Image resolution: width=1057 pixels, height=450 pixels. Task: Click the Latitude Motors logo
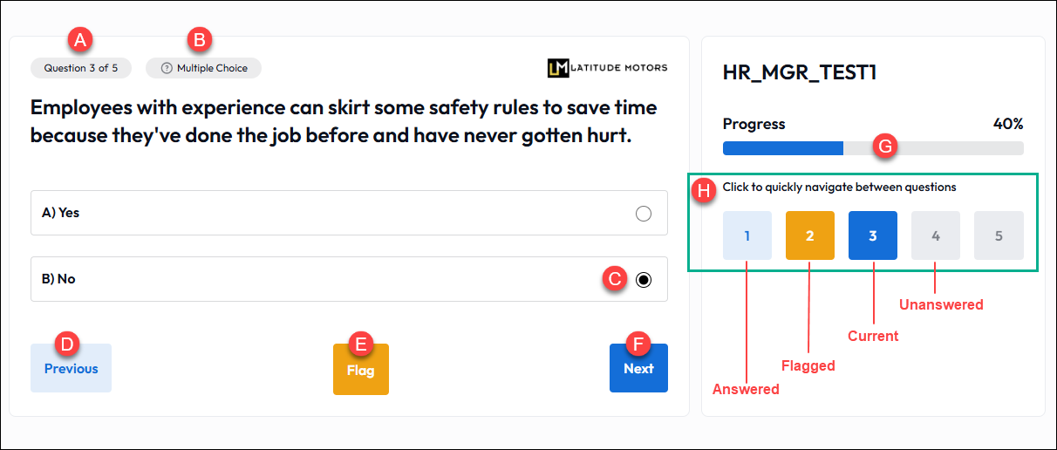pos(607,68)
